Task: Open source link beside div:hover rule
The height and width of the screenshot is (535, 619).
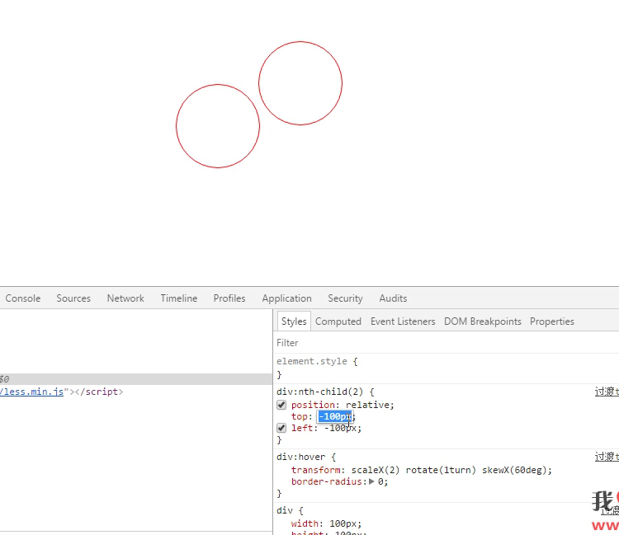Action: point(607,457)
